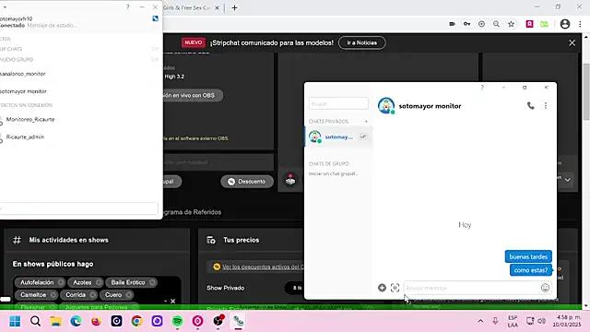The image size is (590, 332).
Task: Close the Girls & Free Sex browser tab
Action: [218, 7]
